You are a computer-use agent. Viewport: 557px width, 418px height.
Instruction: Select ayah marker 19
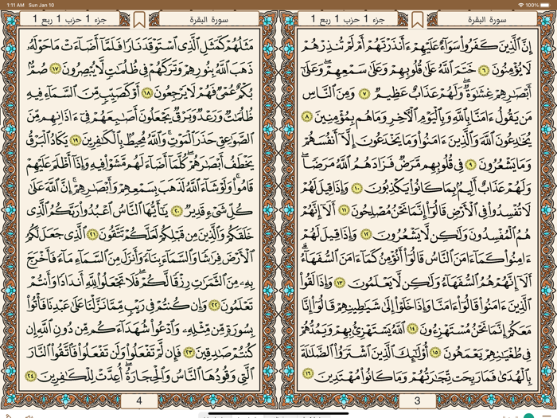(x=75, y=140)
